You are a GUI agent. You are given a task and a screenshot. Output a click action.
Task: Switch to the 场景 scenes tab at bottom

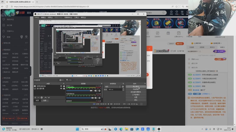(45, 101)
